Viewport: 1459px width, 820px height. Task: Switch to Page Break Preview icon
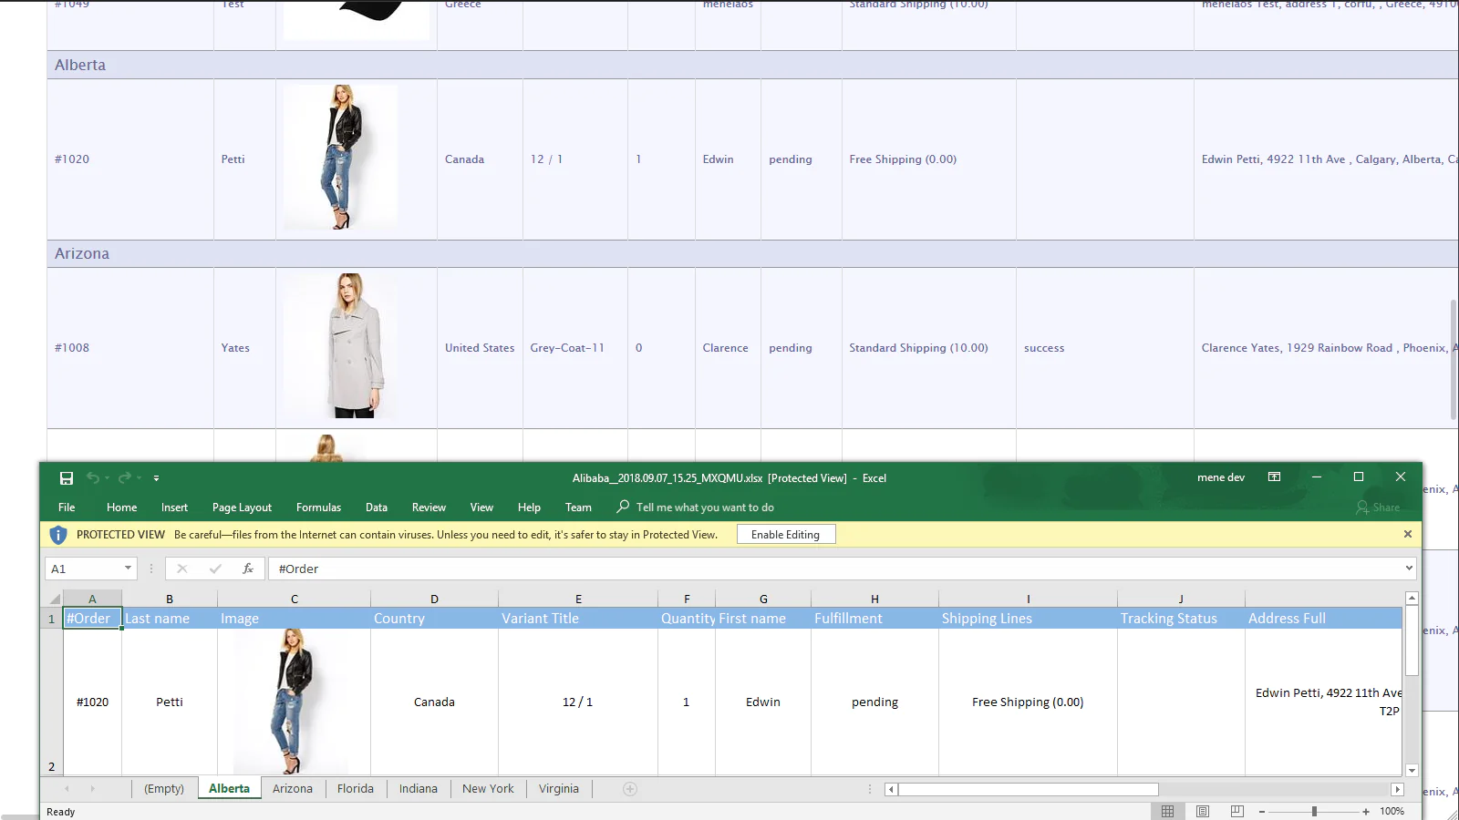[1237, 811]
